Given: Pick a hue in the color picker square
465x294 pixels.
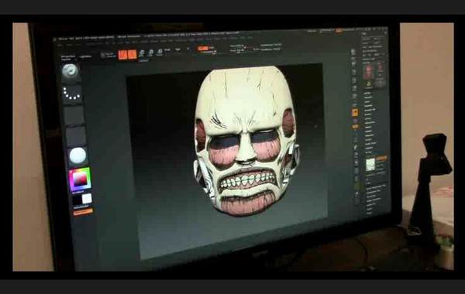Looking at the screenshot, I should [x=80, y=179].
